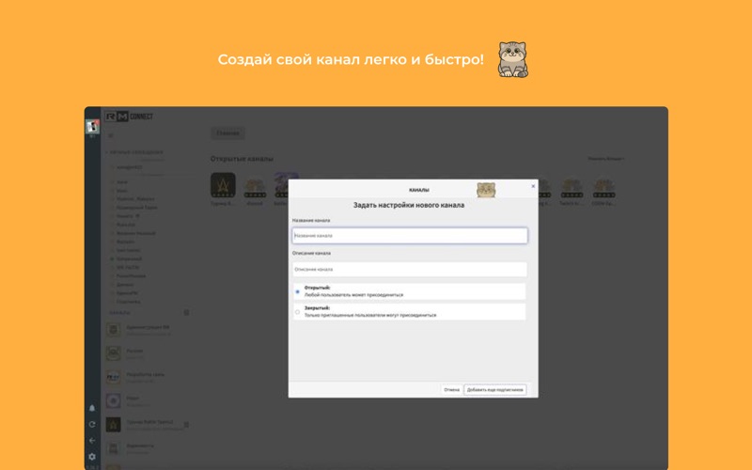Close the Каналы dialog with X

533,186
